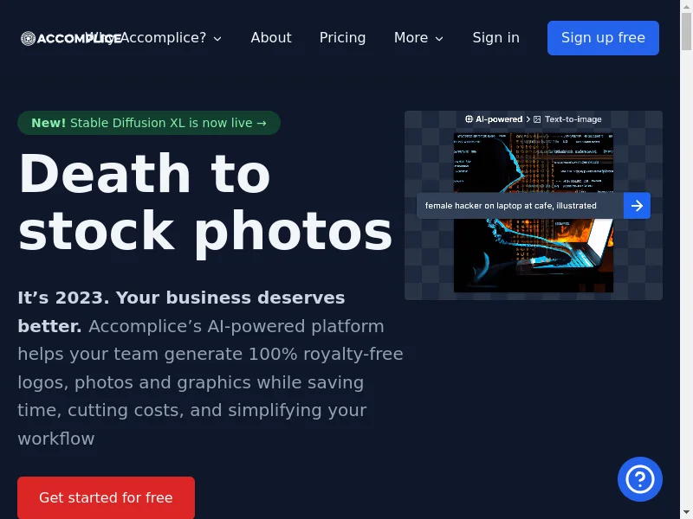Viewport: 693px width, 519px height.
Task: Click the page vertical scrollbar thumb
Action: point(686,32)
